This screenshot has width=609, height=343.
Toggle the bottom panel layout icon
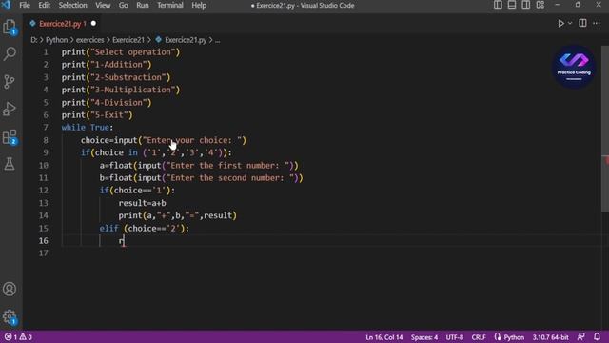512,5
